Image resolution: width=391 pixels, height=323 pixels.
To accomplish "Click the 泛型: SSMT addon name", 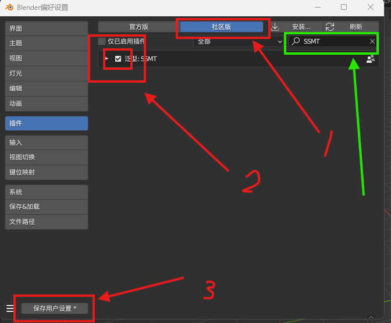I will [x=141, y=59].
